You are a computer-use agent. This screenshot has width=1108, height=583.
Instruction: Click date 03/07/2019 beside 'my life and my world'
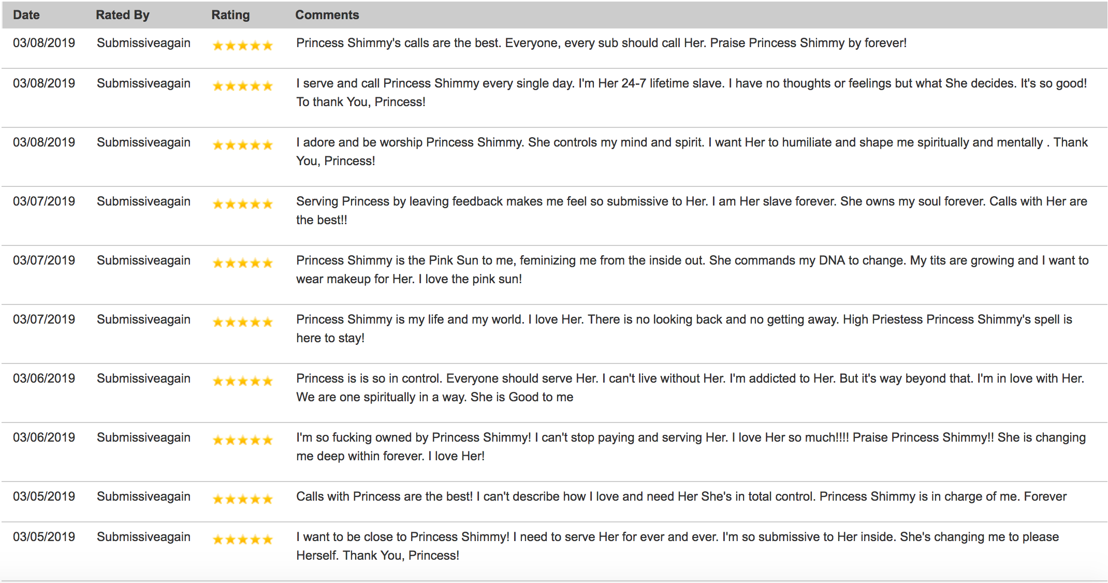[44, 319]
